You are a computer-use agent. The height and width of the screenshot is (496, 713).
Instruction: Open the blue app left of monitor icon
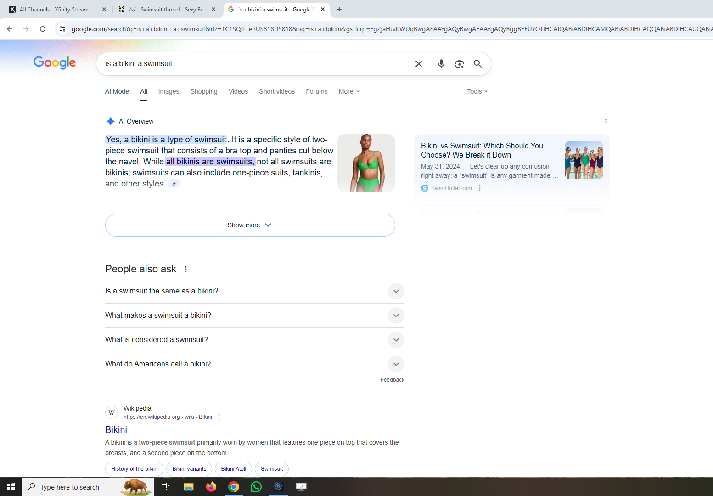[x=279, y=487]
